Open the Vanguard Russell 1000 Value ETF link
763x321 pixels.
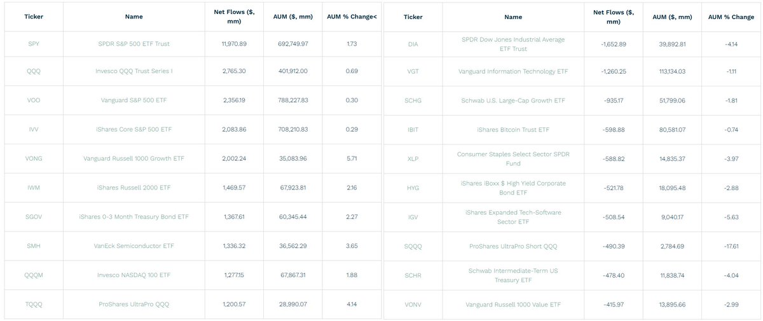513,304
